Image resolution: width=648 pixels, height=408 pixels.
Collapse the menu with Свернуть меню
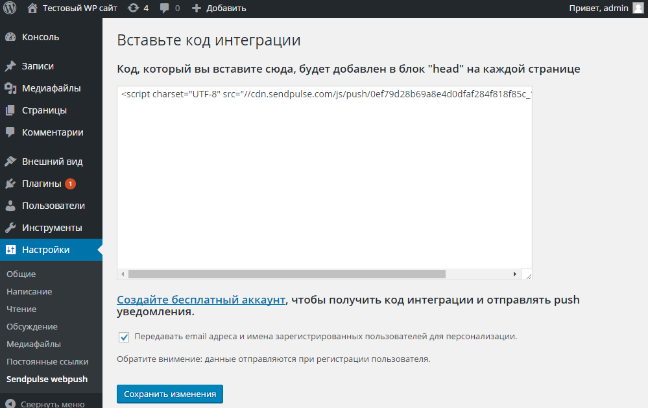point(45,403)
